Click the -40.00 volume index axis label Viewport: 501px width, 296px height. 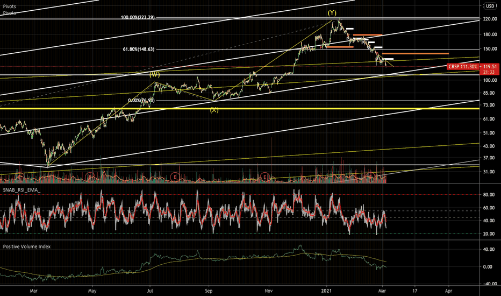point(490,284)
